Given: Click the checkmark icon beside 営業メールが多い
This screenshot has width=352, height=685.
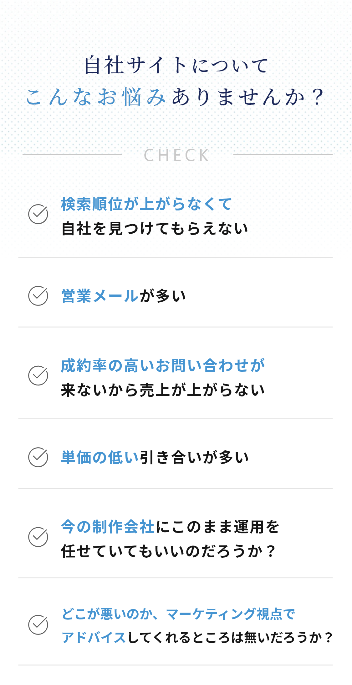Looking at the screenshot, I should pyautogui.click(x=38, y=296).
